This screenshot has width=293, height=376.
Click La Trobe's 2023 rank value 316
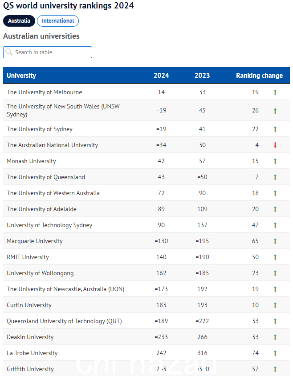tap(202, 353)
